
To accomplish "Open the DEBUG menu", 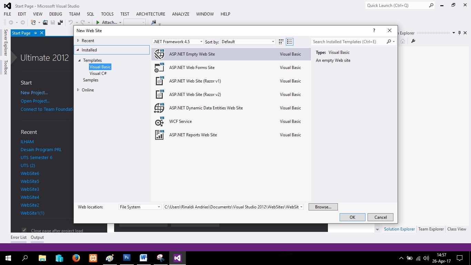I will tap(56, 14).
